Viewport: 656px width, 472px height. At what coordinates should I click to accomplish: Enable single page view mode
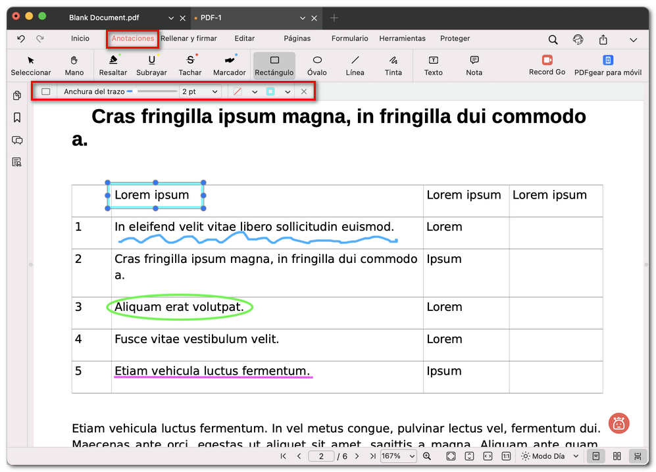[595, 456]
